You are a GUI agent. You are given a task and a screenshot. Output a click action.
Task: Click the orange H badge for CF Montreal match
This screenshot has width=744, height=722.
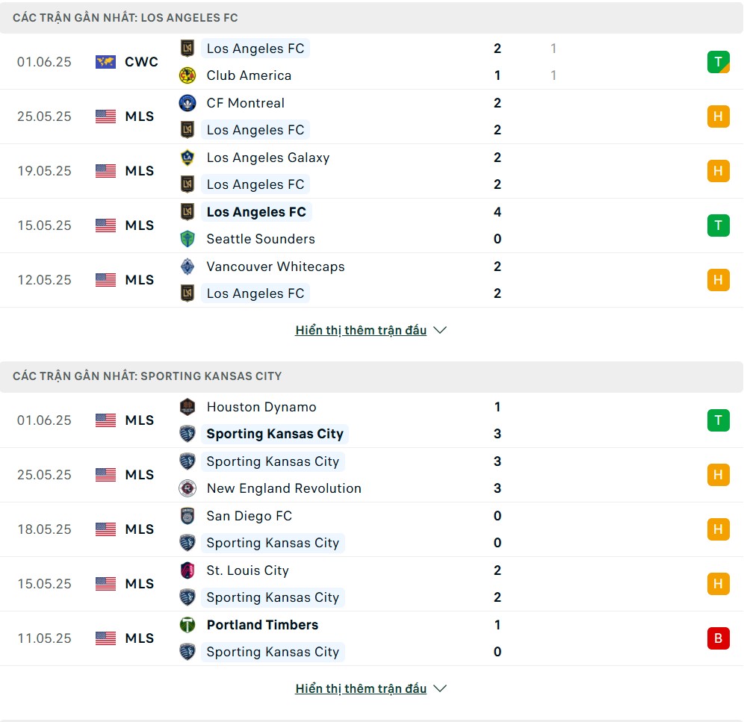pos(718,116)
